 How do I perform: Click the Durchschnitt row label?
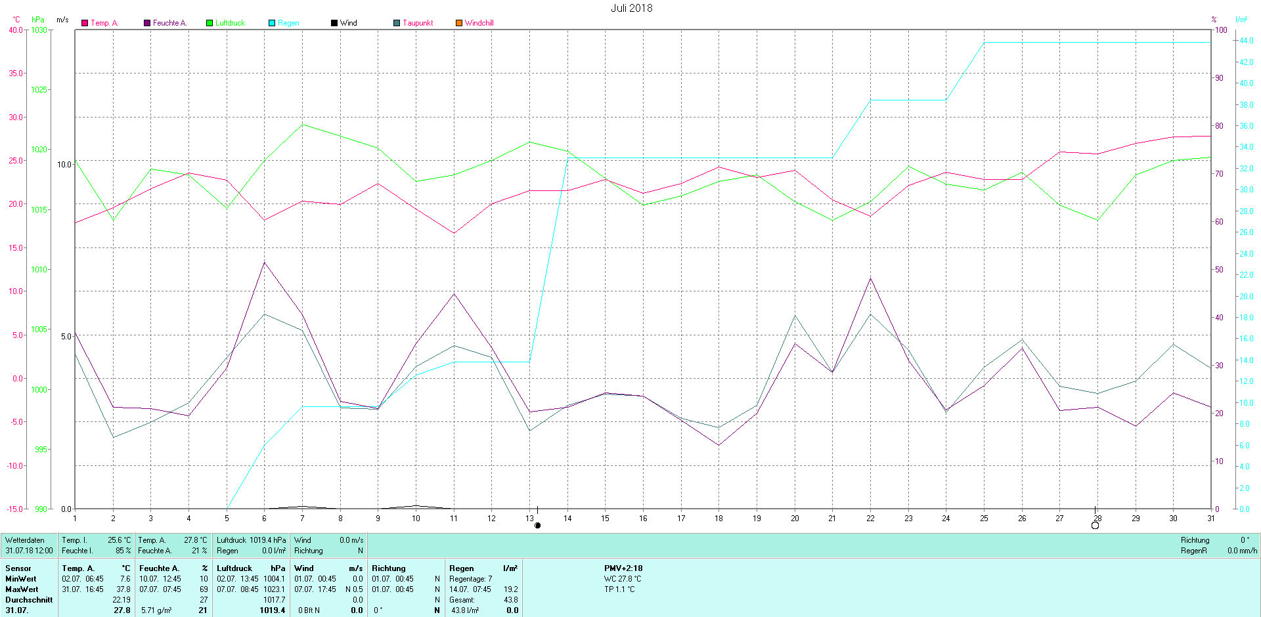coord(29,600)
